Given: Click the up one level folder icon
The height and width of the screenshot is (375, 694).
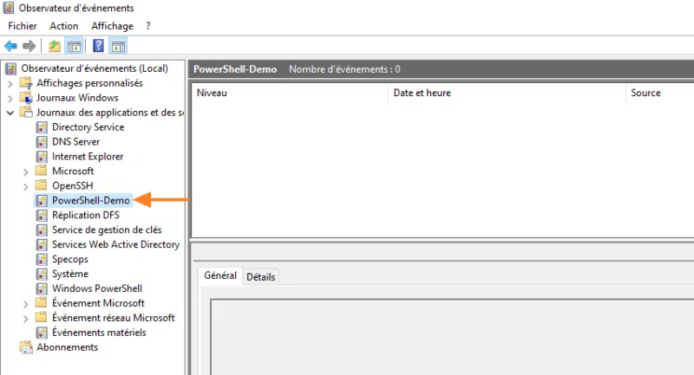Looking at the screenshot, I should 55,46.
